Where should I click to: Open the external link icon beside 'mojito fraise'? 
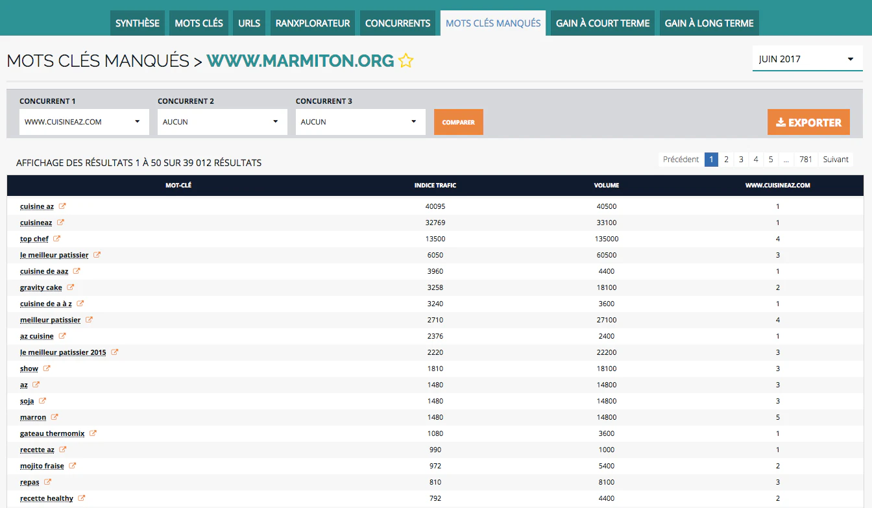(73, 466)
